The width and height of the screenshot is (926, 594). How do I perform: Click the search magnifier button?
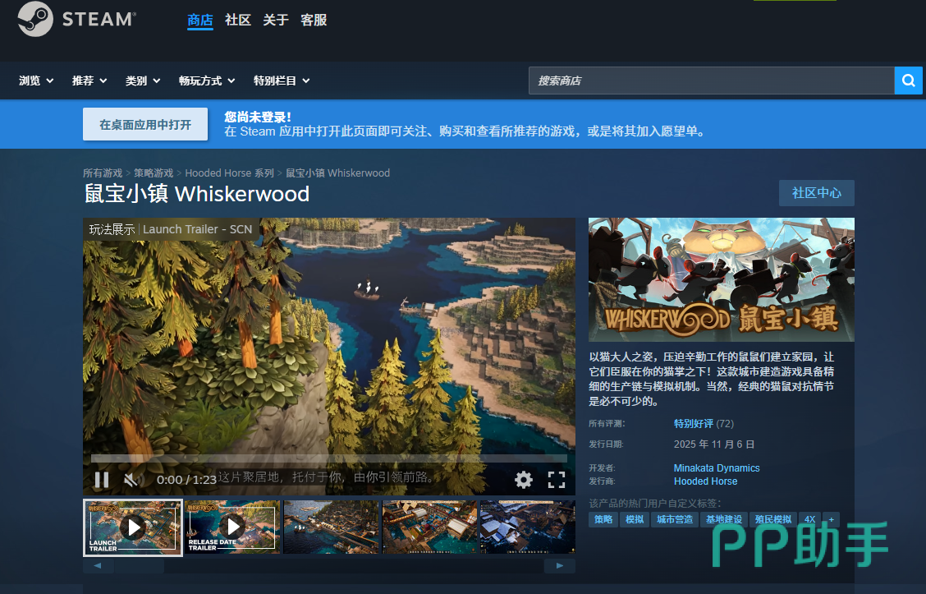(908, 81)
